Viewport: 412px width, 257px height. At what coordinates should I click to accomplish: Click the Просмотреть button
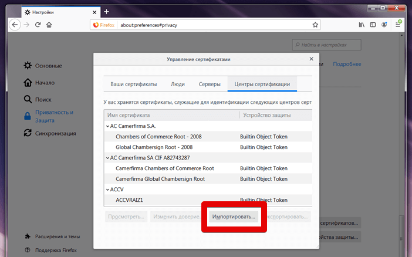126,217
